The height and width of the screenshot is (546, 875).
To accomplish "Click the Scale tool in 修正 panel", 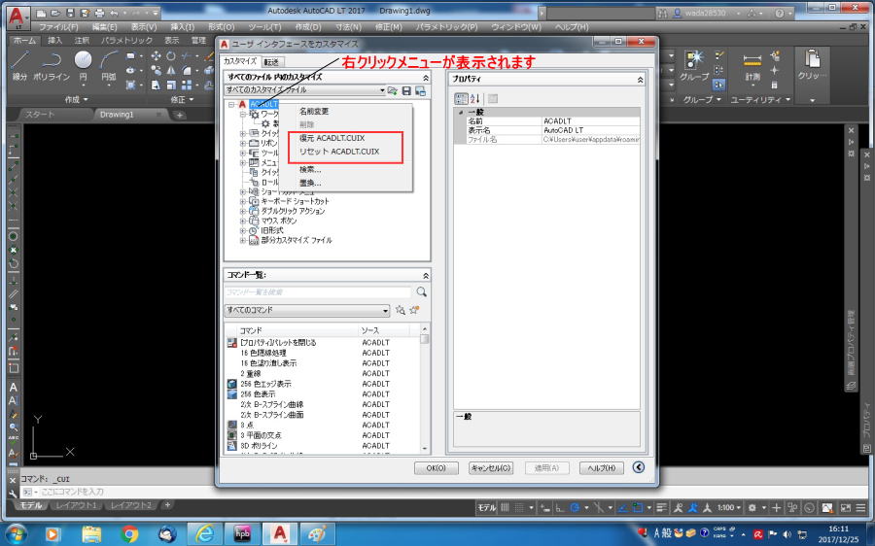I will tap(171, 85).
